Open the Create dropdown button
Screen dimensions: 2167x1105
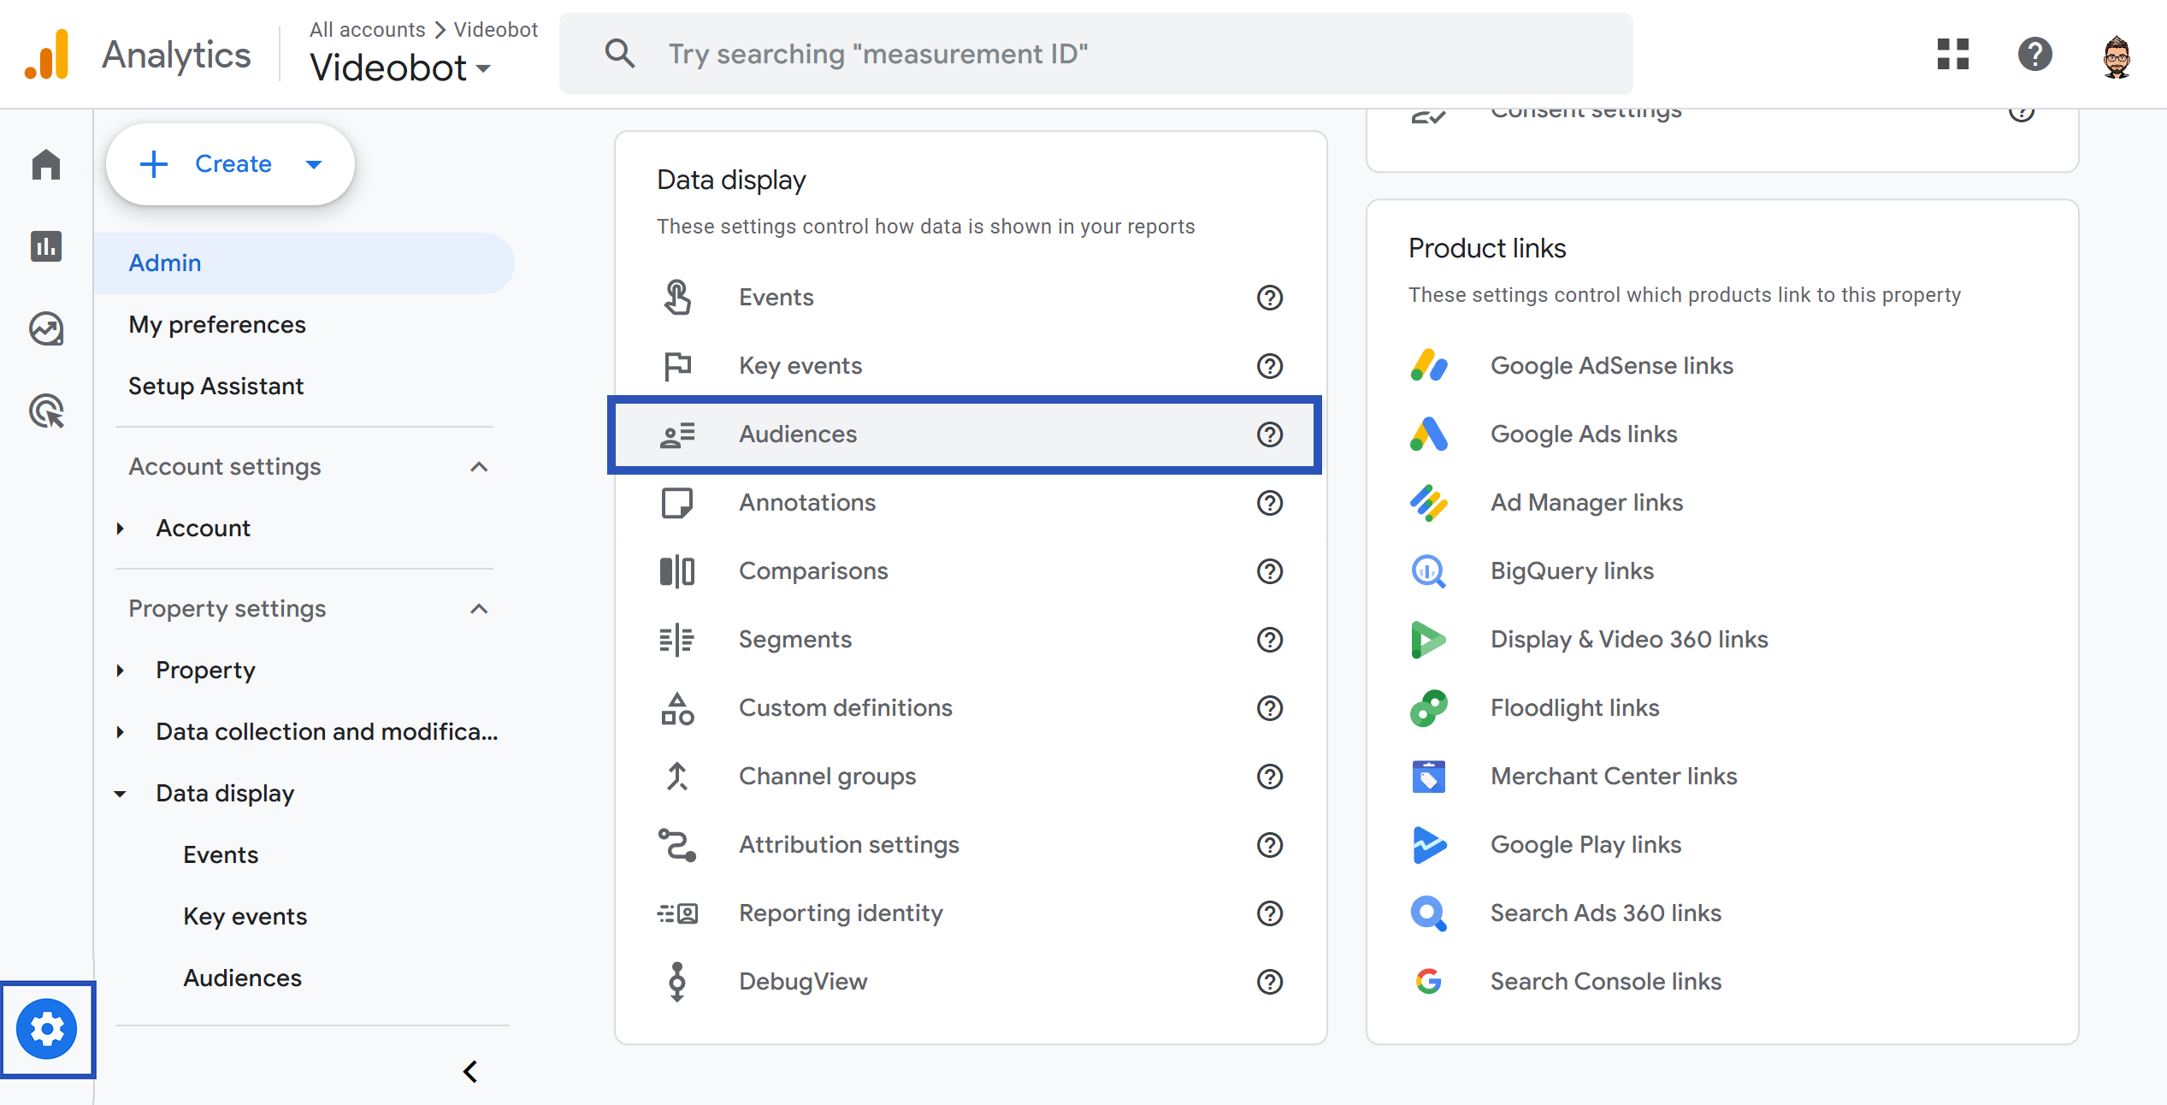pyautogui.click(x=230, y=164)
